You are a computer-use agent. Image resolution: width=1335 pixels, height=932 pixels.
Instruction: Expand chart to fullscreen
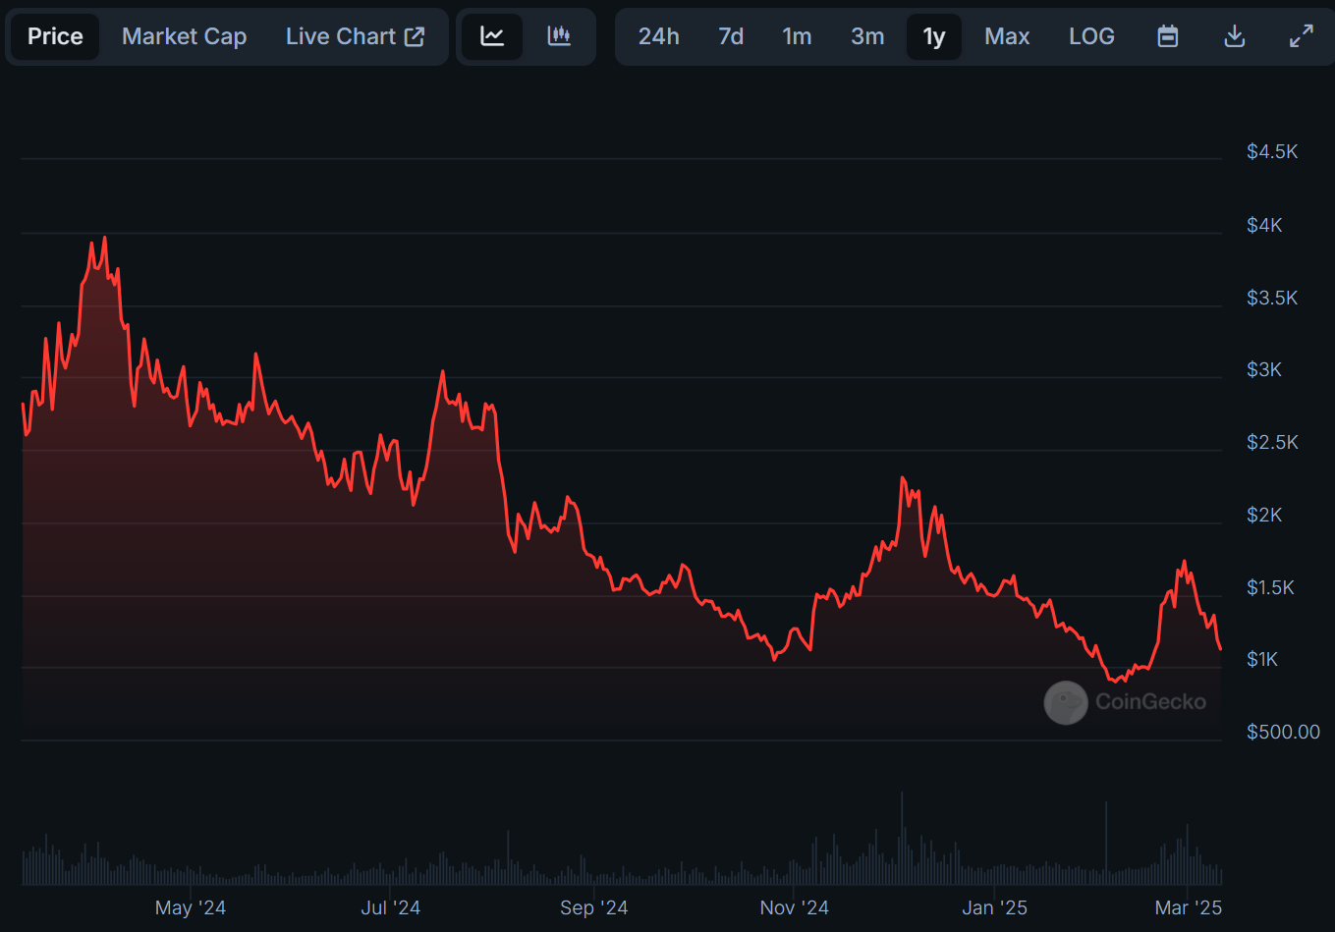pos(1302,36)
